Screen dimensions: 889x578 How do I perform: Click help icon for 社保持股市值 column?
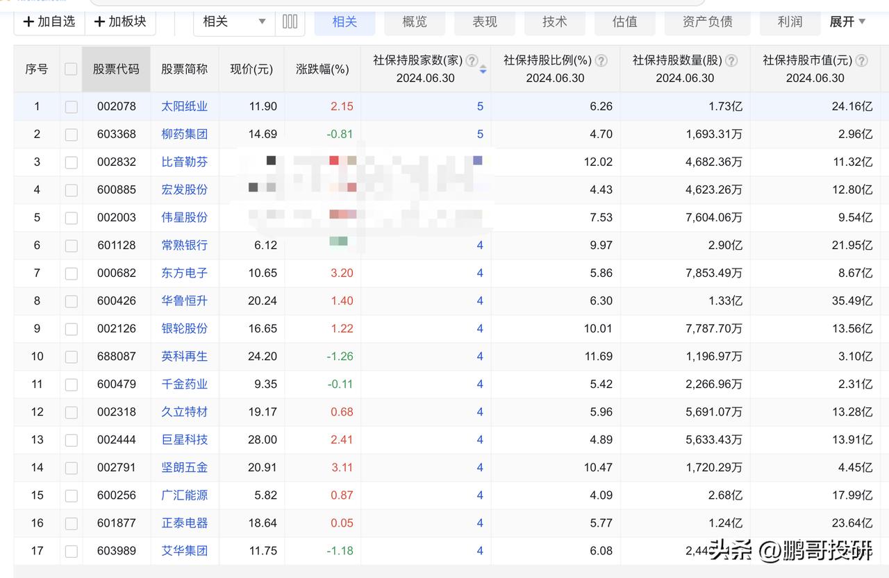861,60
